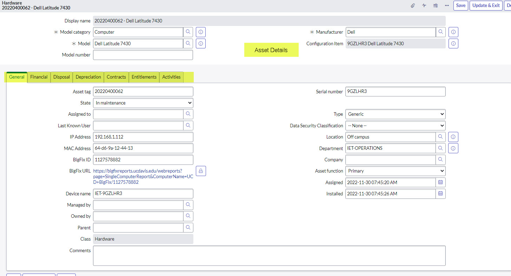
Task: Switch to the Disposal tab
Action: (x=62, y=77)
